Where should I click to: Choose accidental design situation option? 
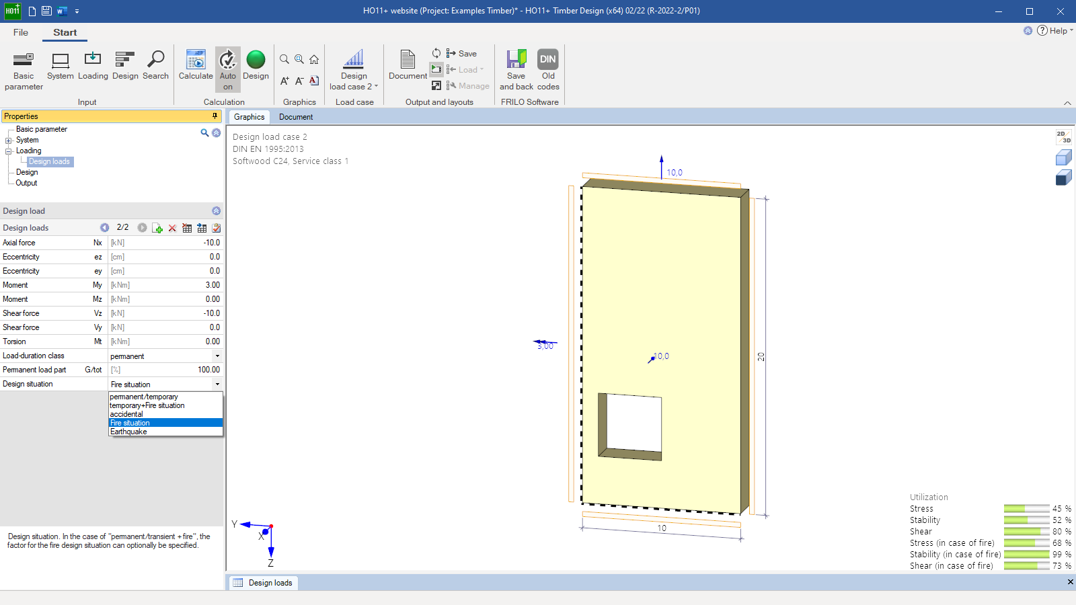coord(165,414)
